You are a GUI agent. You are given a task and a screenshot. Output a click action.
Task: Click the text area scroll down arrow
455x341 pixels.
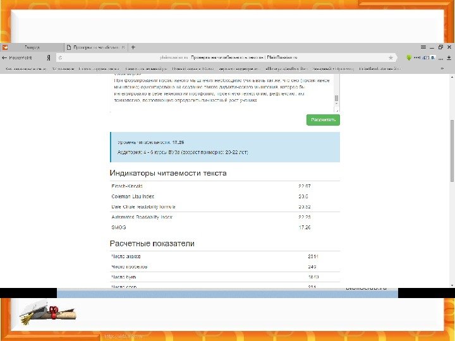[336, 104]
